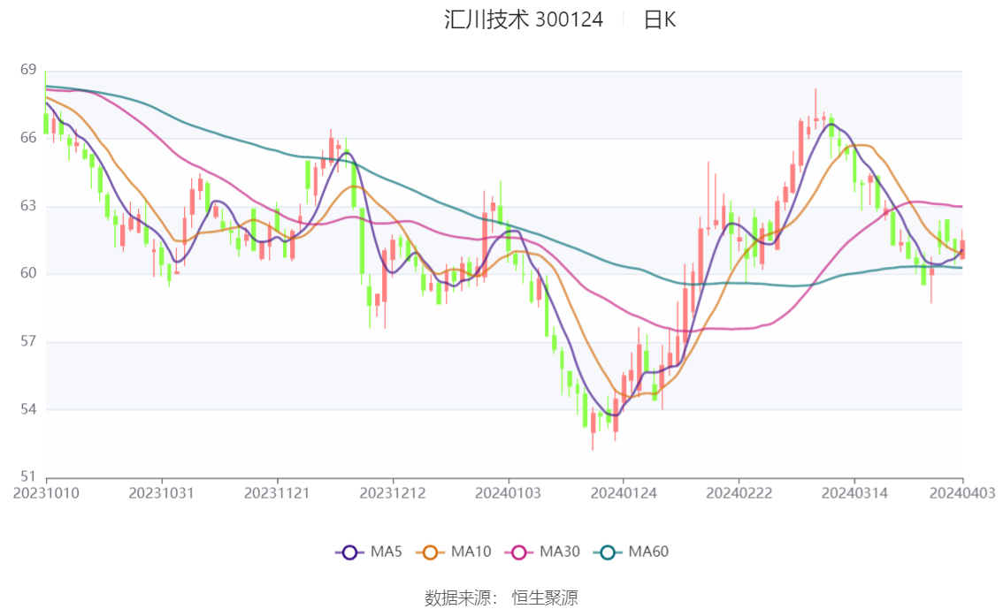The width and height of the screenshot is (1003, 609).
Task: Select the 20240124 date axis label
Action: (x=624, y=493)
